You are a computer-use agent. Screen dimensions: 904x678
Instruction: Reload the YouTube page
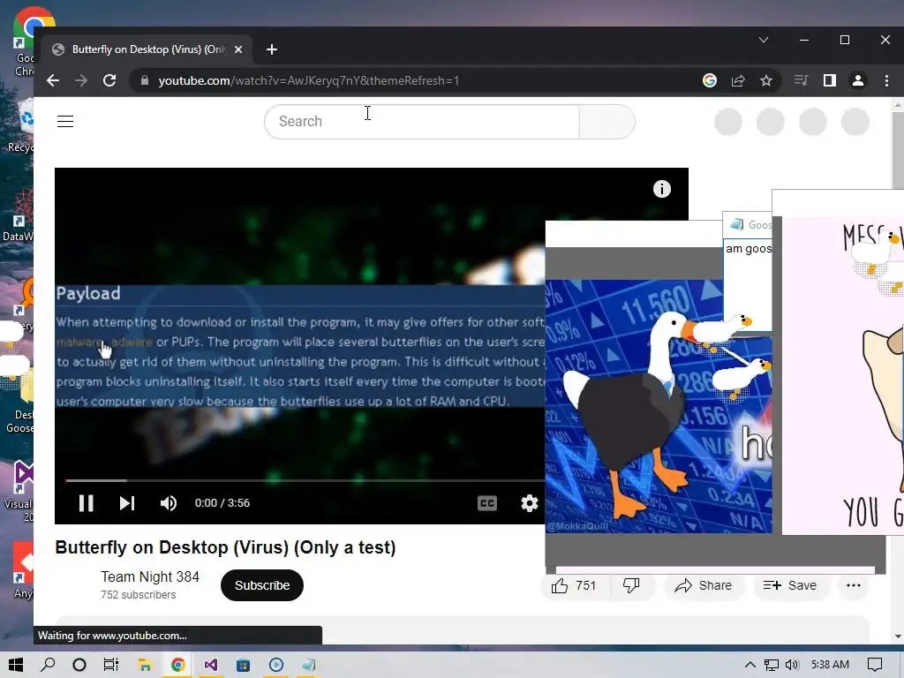(x=109, y=80)
